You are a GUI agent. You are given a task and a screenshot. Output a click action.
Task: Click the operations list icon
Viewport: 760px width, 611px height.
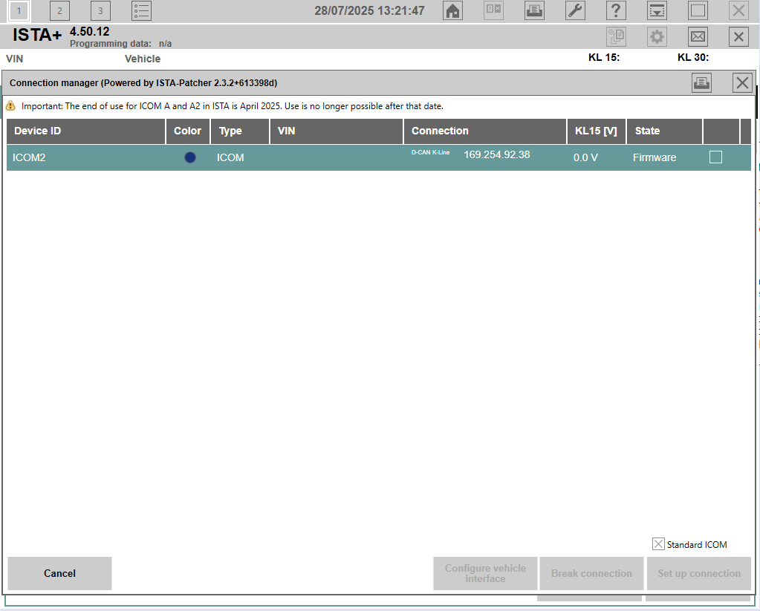point(141,10)
